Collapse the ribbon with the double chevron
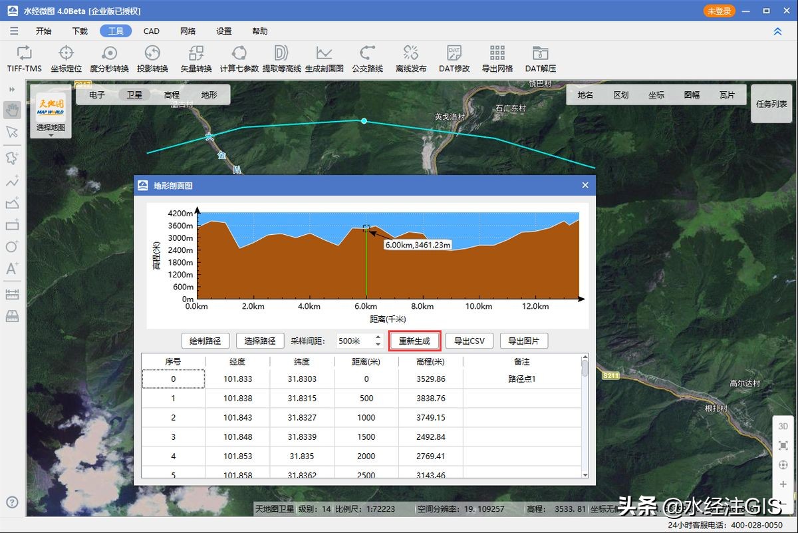 tap(777, 31)
